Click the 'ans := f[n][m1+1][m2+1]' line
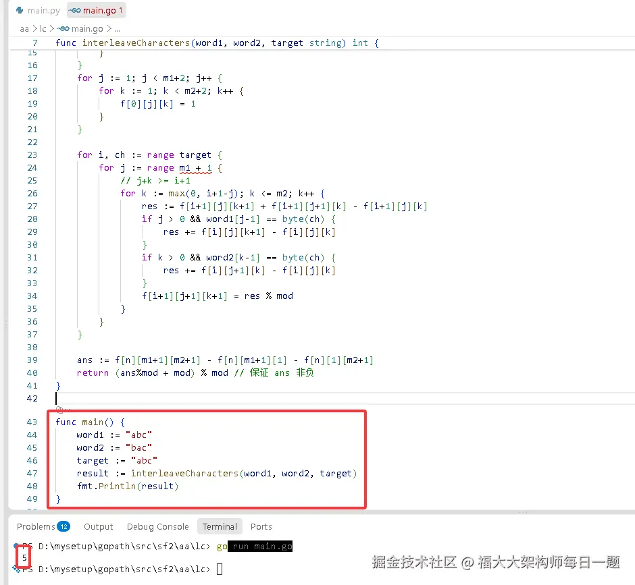This screenshot has height=585, width=635. (225, 360)
